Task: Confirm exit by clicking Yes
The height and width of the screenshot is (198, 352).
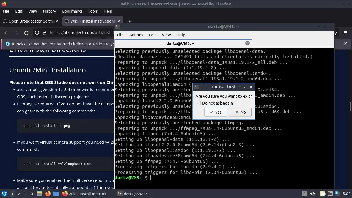Action: point(216,112)
